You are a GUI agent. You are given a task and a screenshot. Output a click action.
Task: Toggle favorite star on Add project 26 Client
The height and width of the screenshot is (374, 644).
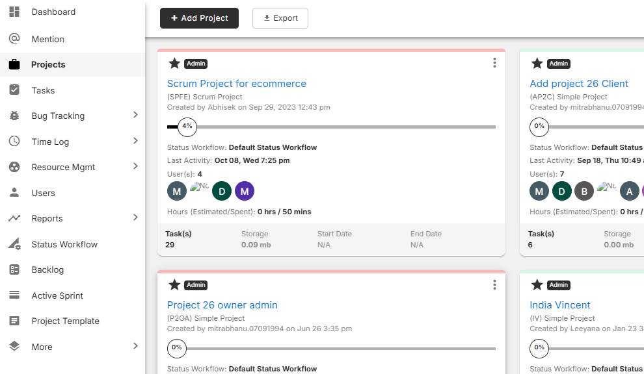click(x=537, y=63)
